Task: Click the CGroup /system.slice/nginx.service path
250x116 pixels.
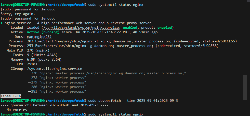Action: pyautogui.click(x=55, y=69)
